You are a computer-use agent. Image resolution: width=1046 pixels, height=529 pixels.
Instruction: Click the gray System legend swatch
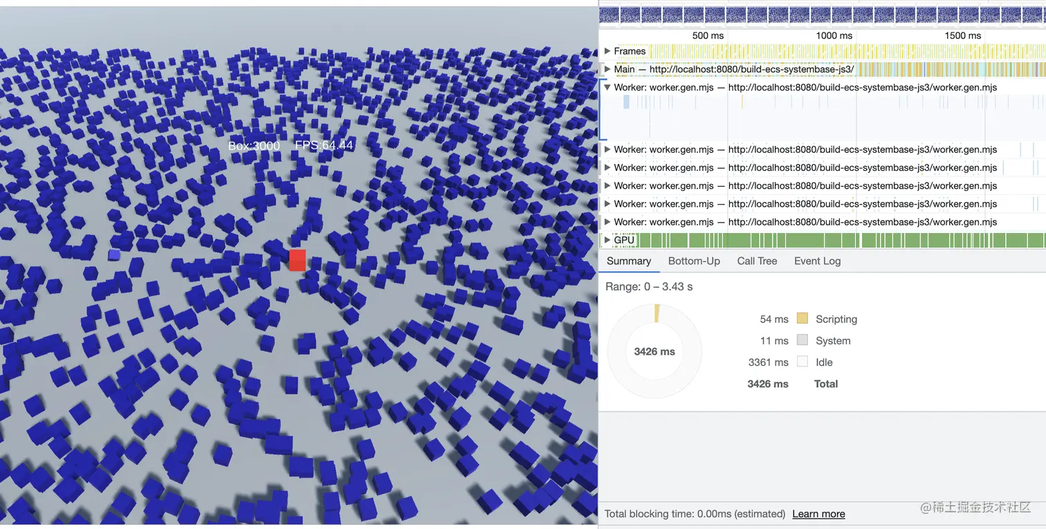(x=802, y=340)
